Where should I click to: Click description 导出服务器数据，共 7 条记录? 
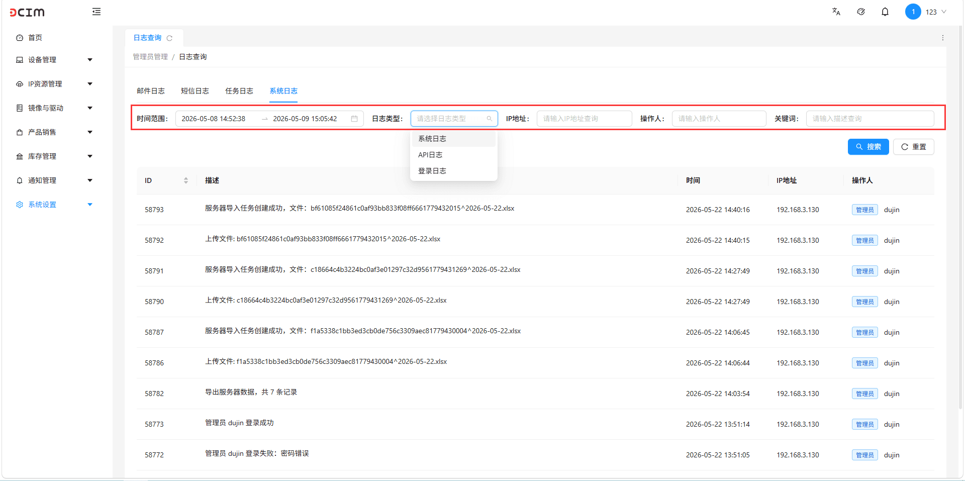point(251,392)
